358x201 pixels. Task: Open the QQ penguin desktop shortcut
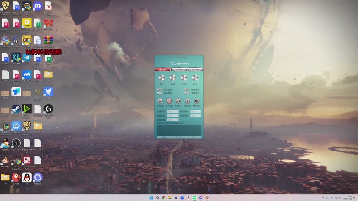tap(27, 178)
